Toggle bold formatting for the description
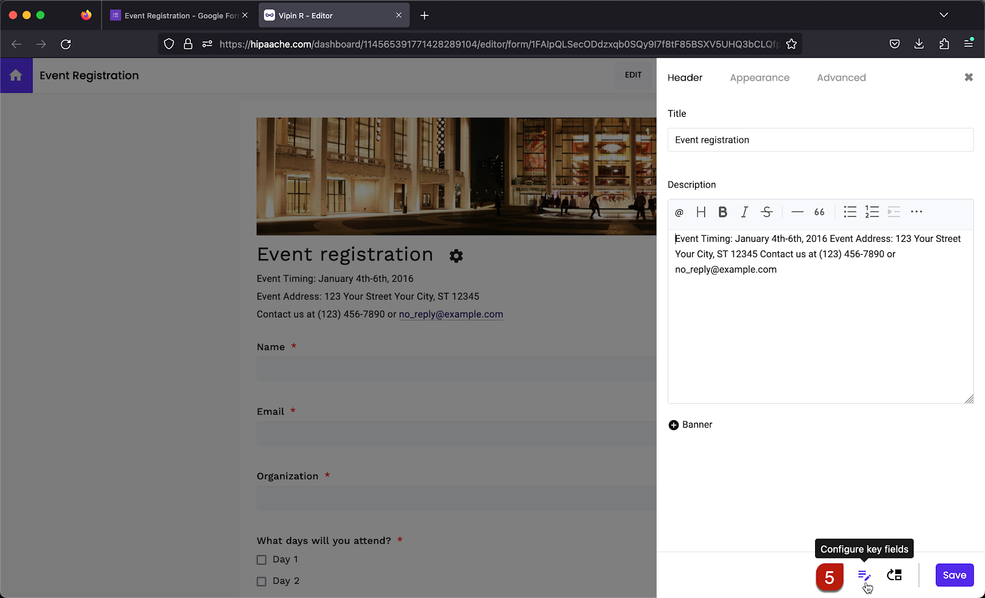This screenshot has width=985, height=598. tap(722, 212)
